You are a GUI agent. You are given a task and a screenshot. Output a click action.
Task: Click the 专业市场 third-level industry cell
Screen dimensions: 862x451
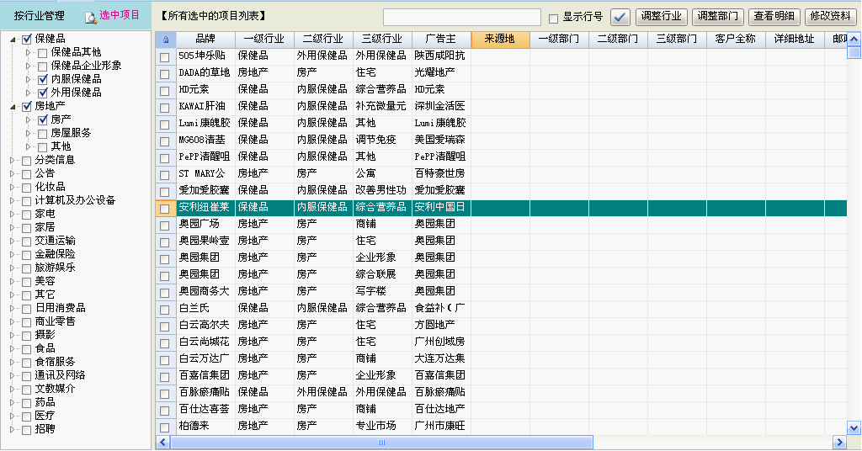[382, 427]
